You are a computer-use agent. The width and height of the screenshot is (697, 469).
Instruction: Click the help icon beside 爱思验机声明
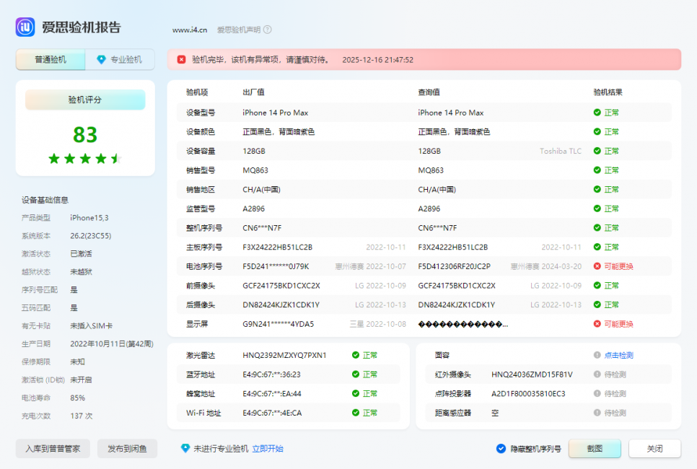(267, 30)
